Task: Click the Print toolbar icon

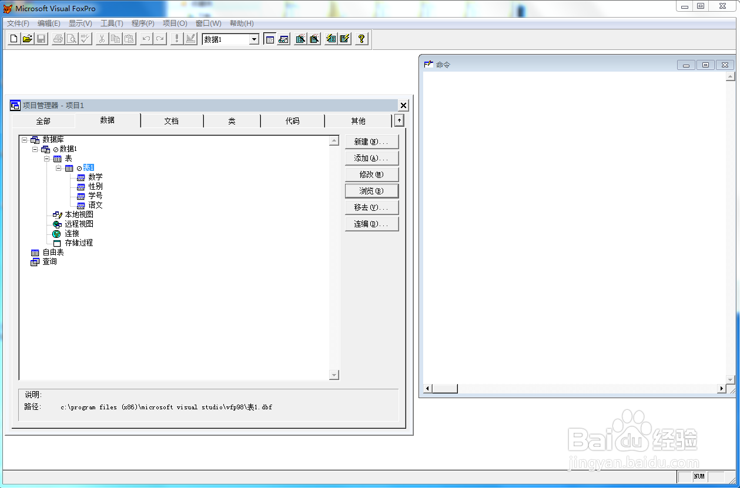Action: (x=58, y=39)
